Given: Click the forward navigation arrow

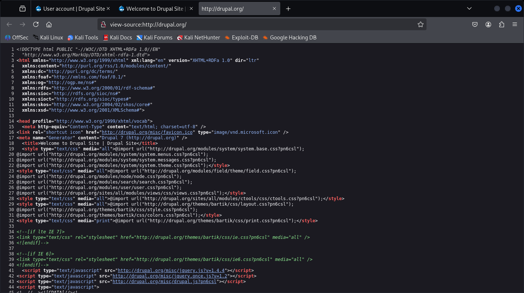Looking at the screenshot, I should pos(23,24).
